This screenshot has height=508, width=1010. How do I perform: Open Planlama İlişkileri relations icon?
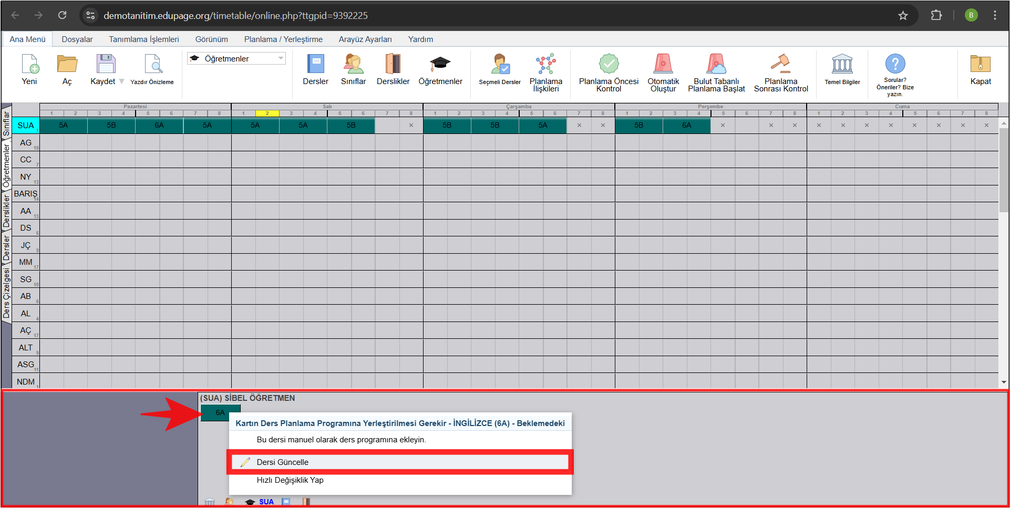point(545,64)
